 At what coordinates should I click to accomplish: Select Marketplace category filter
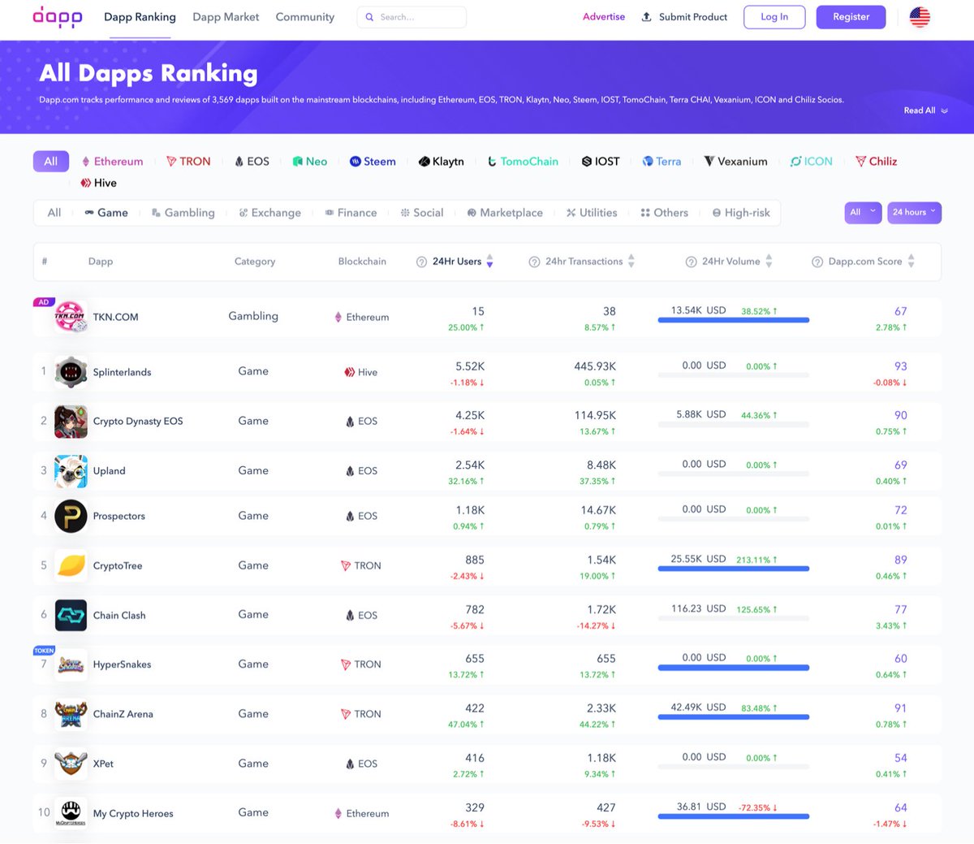point(505,213)
